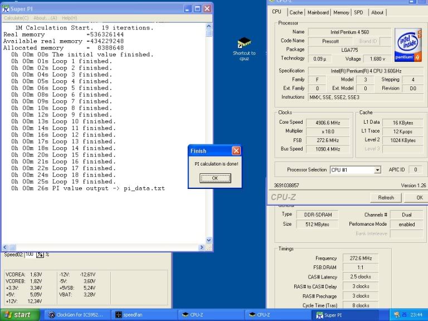Activate ClockGen for ICS952 taskbar button
The image size is (428, 321).
77,315
